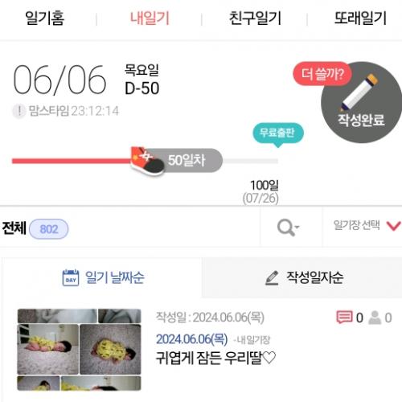This screenshot has height=402, width=402.
Task: Switch to the 일기홈 tab
Action: coord(45,18)
